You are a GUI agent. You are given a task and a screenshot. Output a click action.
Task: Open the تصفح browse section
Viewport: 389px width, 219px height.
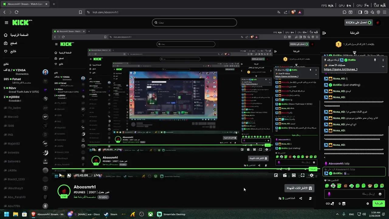point(10,43)
